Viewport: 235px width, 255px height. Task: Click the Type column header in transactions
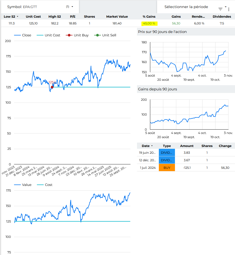click(x=167, y=146)
